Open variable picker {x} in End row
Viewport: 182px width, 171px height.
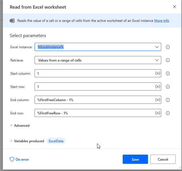[x=158, y=113]
